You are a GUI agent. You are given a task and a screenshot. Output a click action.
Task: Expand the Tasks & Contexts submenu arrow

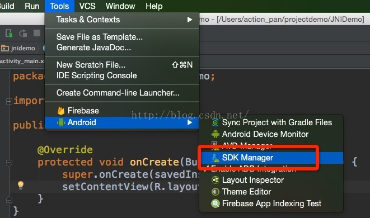[x=190, y=20]
